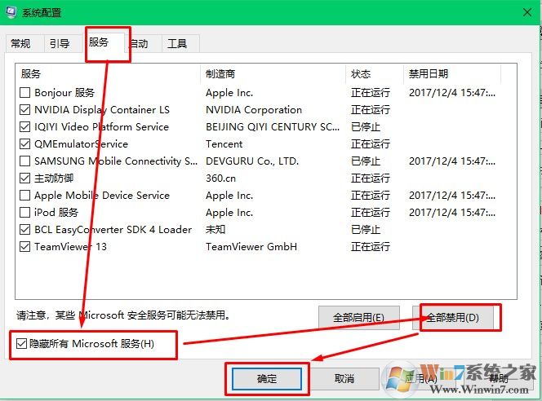
Task: Click the 系统配置 title bar icon
Action: [x=11, y=12]
